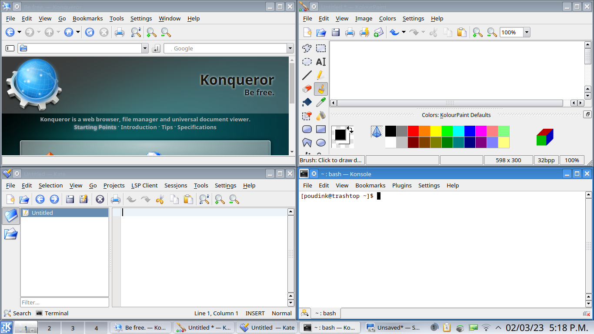Click Print Preview in KolourPaint toolbar
The width and height of the screenshot is (594, 334).
coord(364,32)
